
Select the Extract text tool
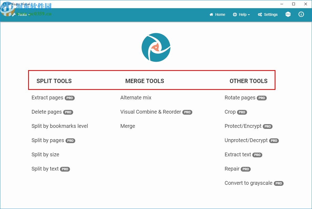238,154
